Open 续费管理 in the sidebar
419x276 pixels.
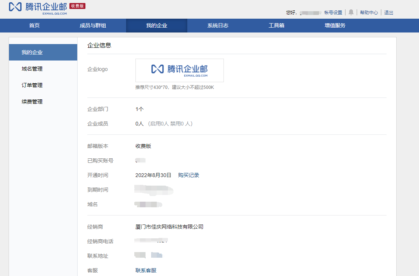tap(32, 102)
